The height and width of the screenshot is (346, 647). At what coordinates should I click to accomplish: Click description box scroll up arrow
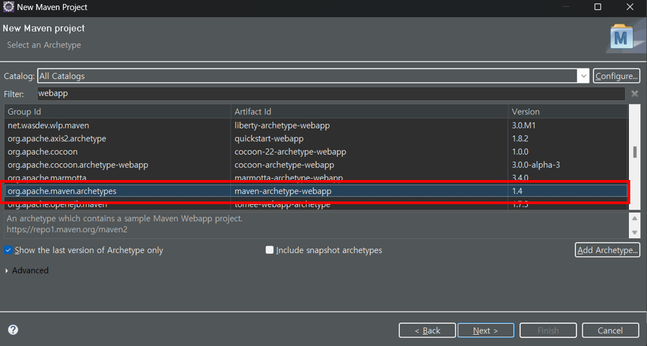point(635,218)
